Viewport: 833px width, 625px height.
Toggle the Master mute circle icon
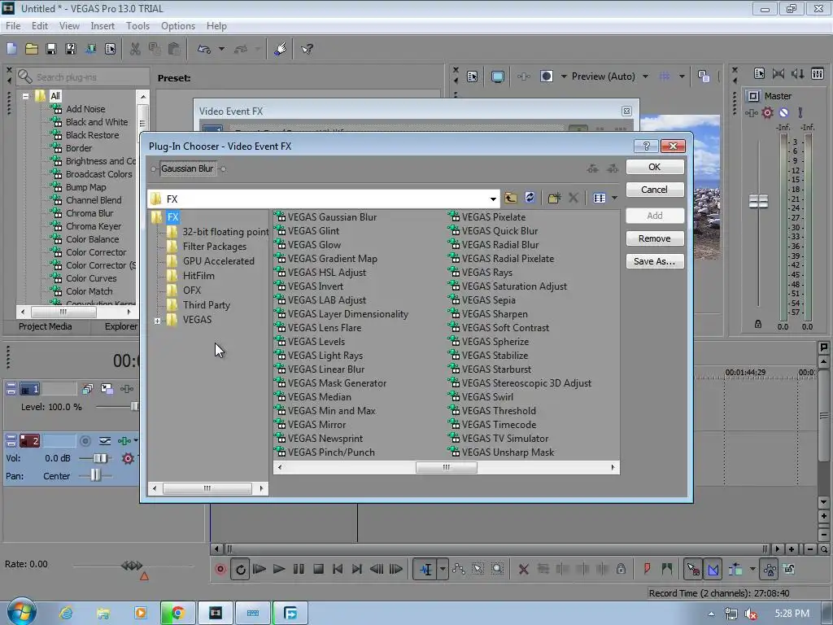coord(783,112)
